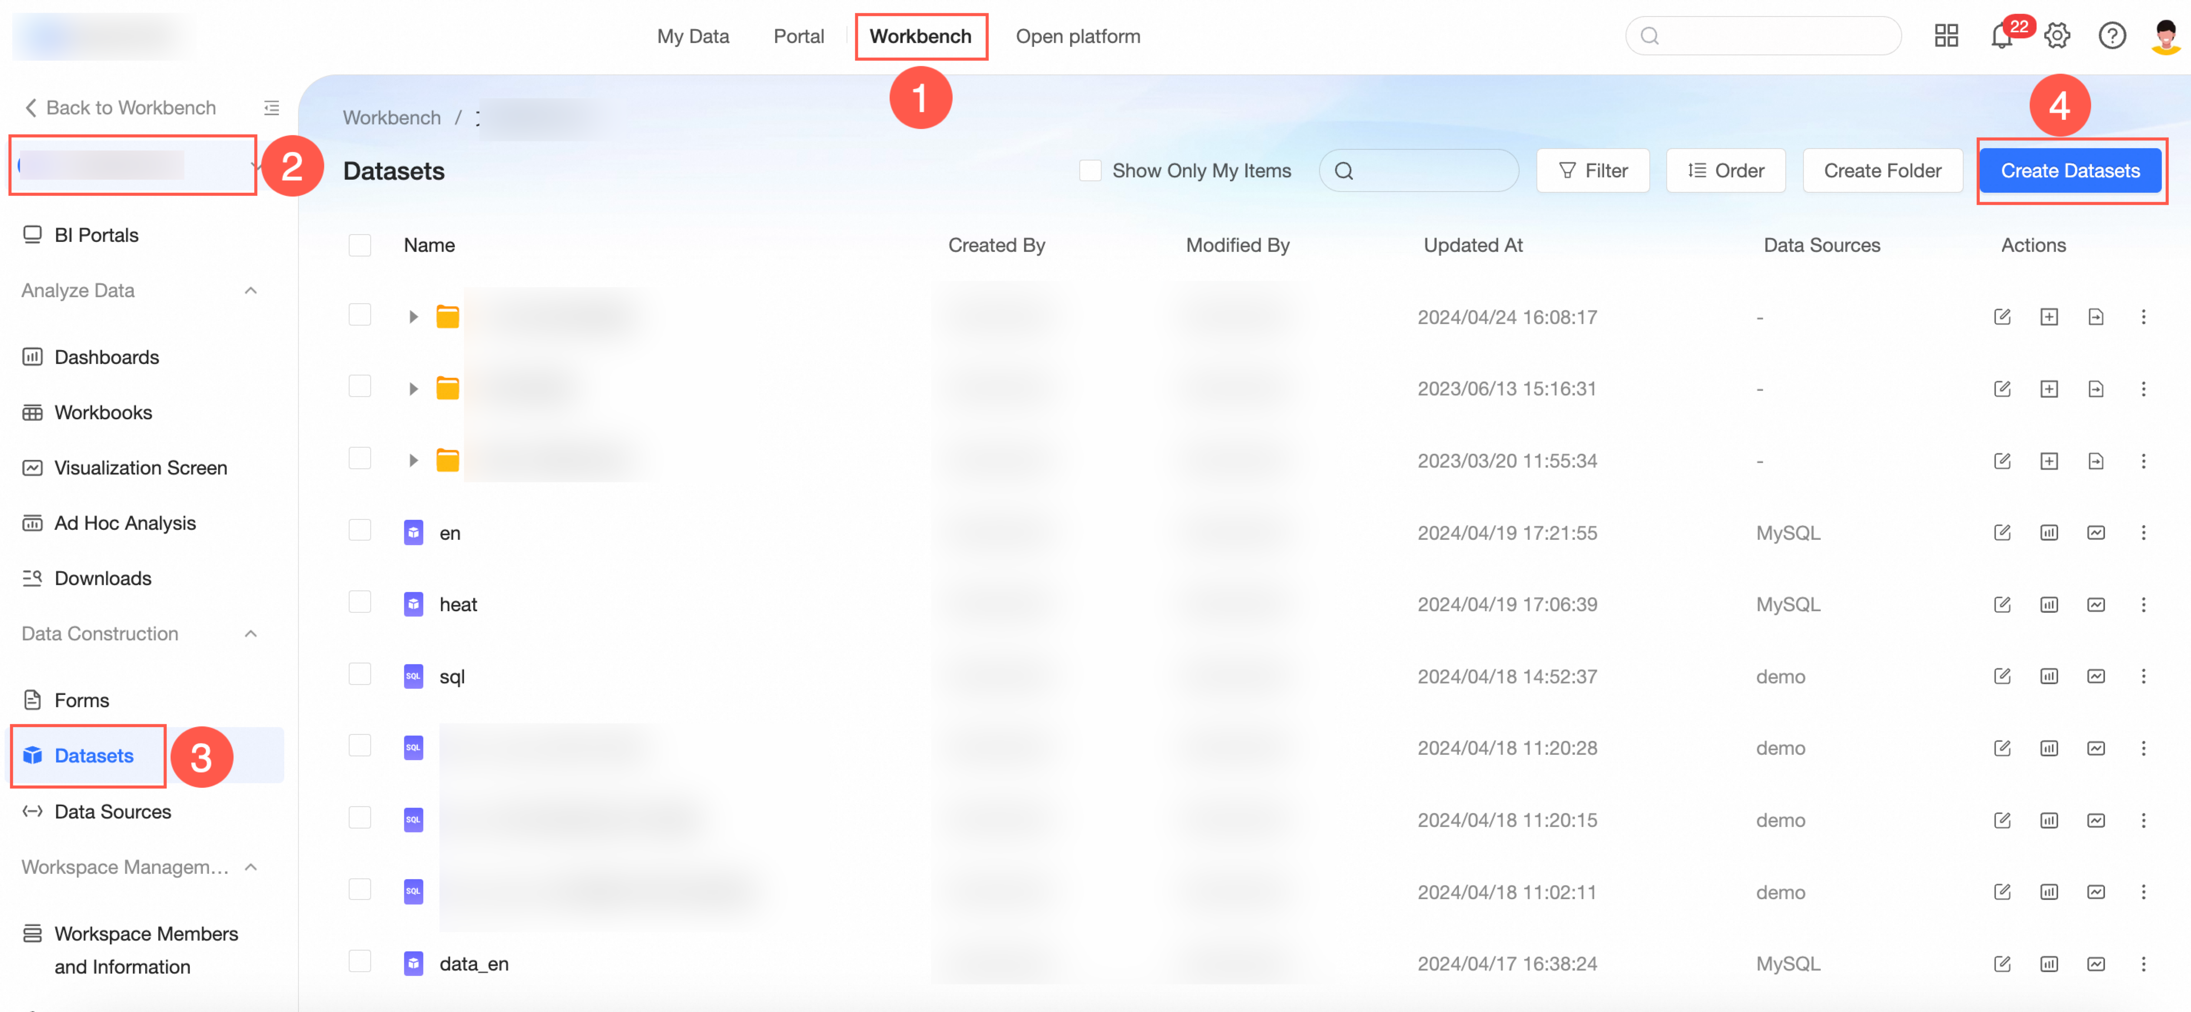Switch to the Portal tab
Image resolution: width=2191 pixels, height=1012 pixels.
pyautogui.click(x=798, y=36)
